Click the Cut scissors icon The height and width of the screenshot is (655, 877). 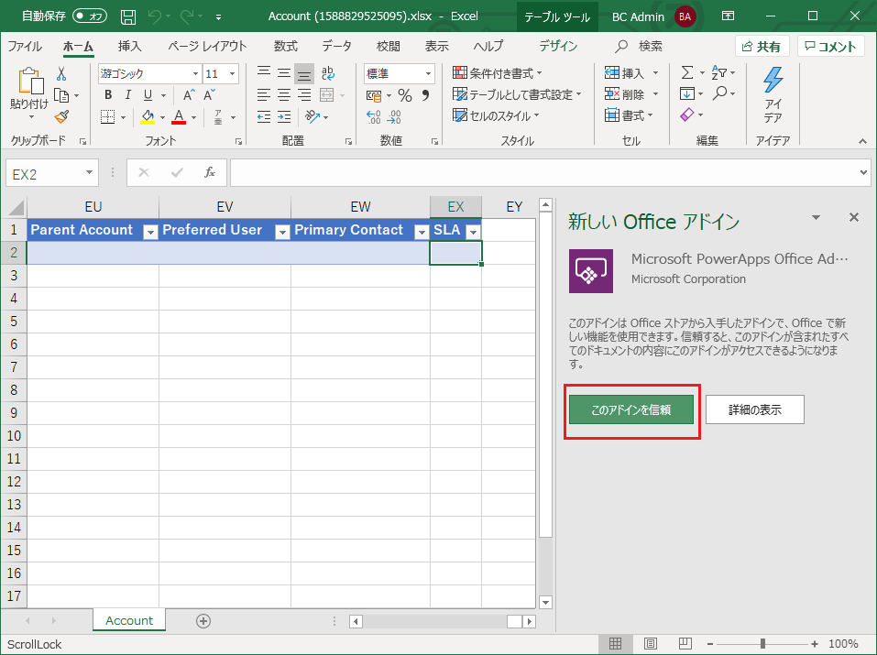tap(61, 73)
